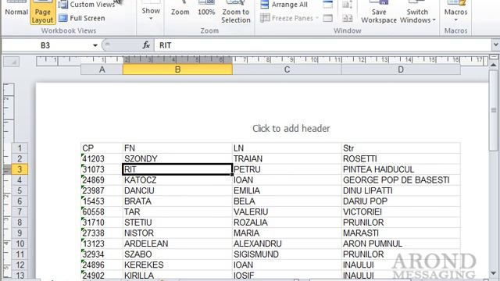Select column A header
This screenshot has height=281, width=500.
pyautogui.click(x=102, y=69)
